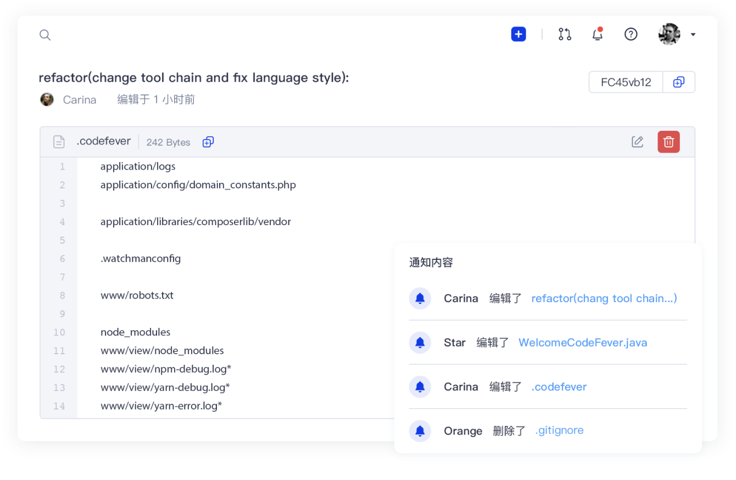Click line number 1 in gutter
This screenshot has width=736, height=480.
[x=62, y=166]
